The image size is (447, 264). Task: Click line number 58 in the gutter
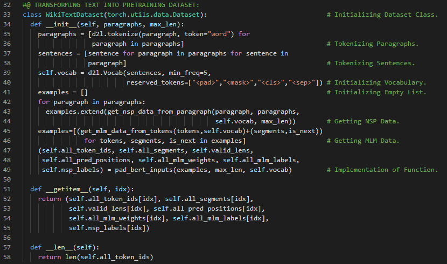[9, 257]
